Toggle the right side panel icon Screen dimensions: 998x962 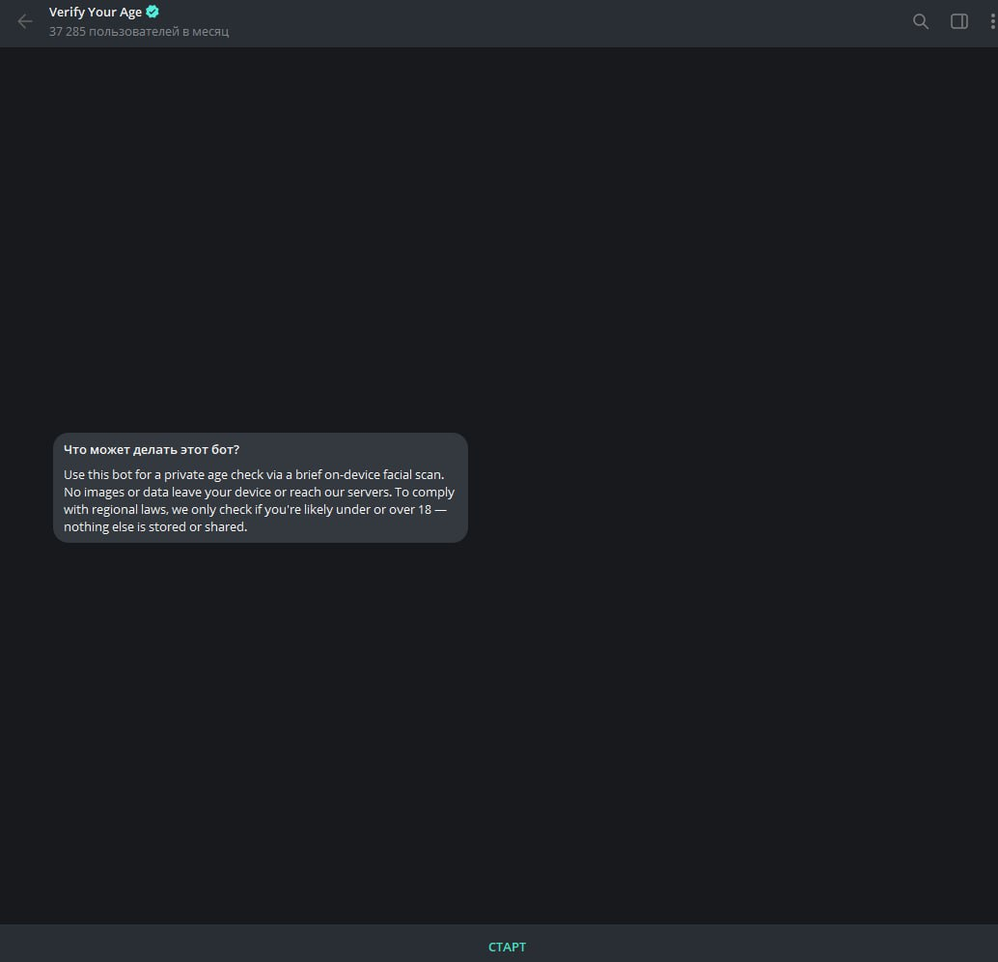(x=959, y=21)
